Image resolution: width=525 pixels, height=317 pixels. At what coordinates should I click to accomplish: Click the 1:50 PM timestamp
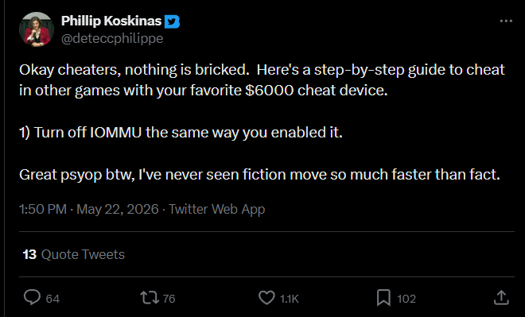(x=43, y=209)
